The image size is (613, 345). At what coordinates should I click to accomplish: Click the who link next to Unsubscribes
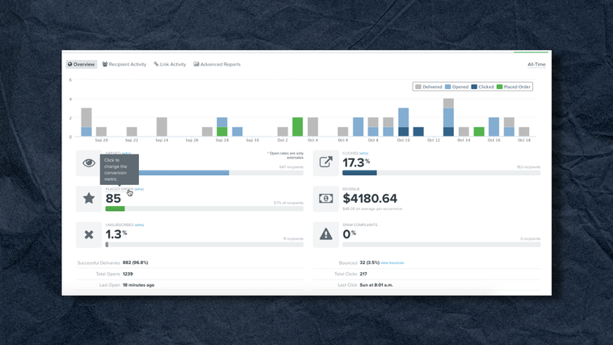tap(139, 225)
